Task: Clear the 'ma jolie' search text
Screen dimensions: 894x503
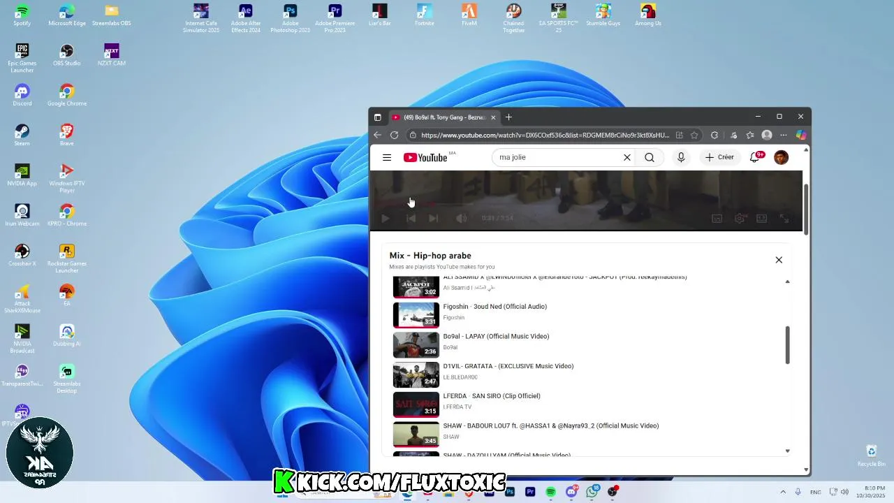Action: (x=627, y=157)
